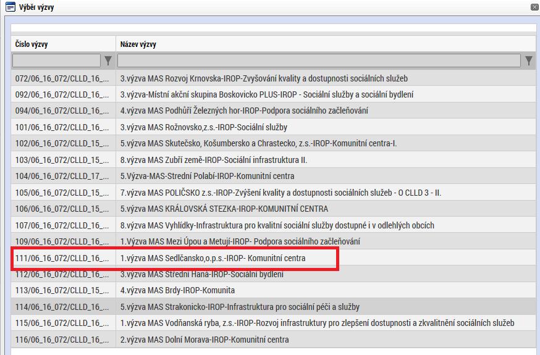This screenshot has height=355, width=540.
Task: Select call number 109/06_16_072/CLLD_16_...
Action: click(62, 241)
